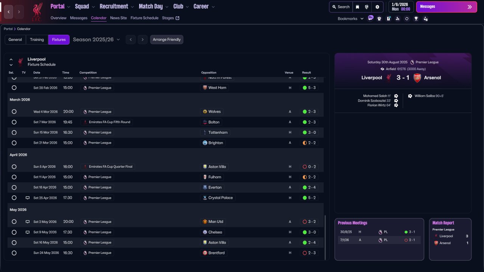Switch to the Overview tab

(59, 18)
